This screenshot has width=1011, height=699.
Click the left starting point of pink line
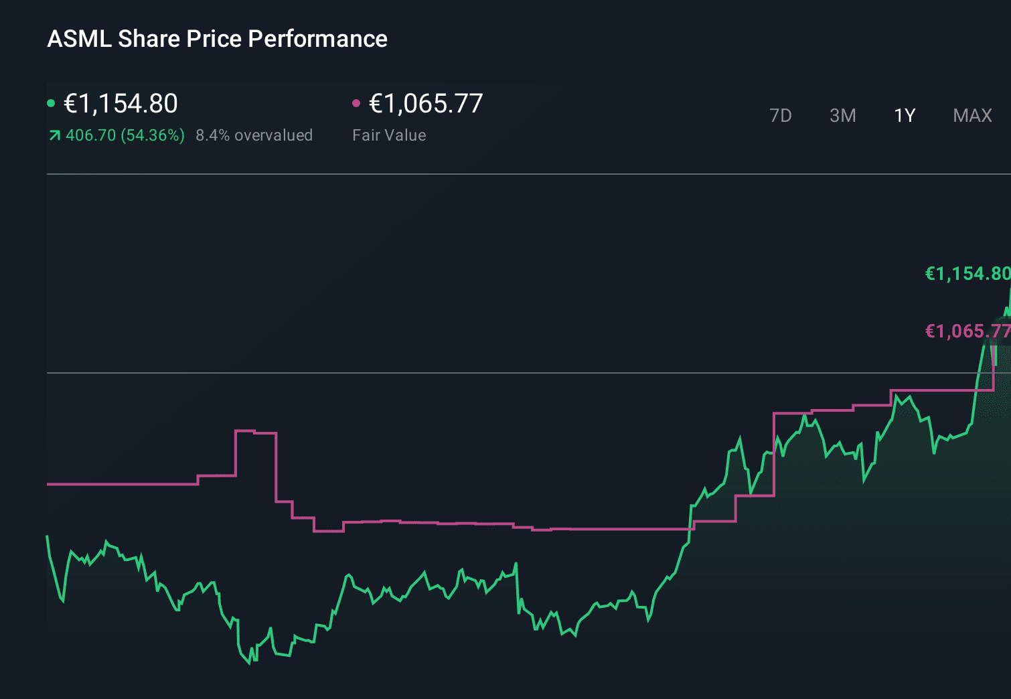(48, 483)
